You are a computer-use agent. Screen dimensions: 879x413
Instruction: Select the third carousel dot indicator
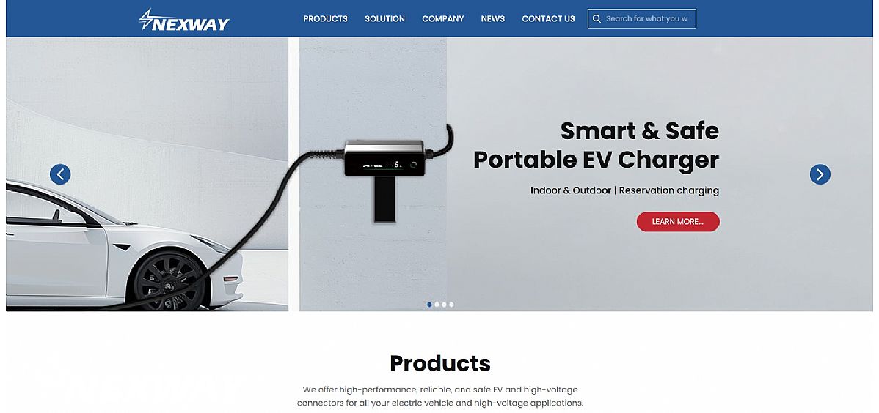point(444,305)
